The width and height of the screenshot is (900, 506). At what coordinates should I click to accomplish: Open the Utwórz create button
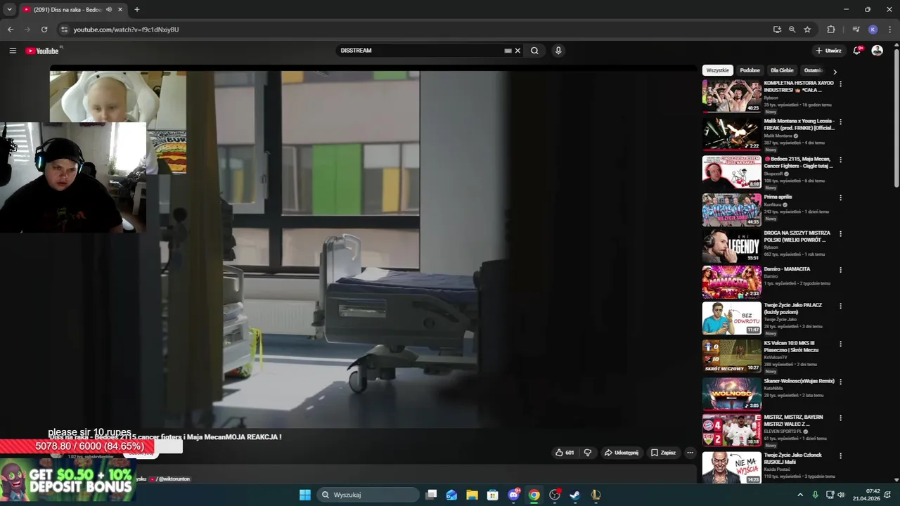point(829,51)
